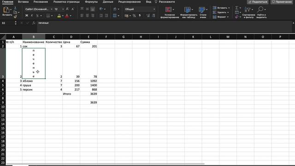Align text to top of cell
295x166 pixels.
pos(82,9)
